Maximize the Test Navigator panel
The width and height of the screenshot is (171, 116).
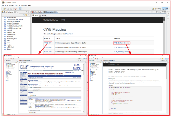click(29, 12)
